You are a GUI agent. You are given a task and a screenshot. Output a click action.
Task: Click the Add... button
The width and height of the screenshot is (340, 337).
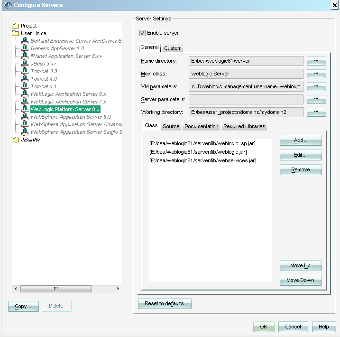pyautogui.click(x=301, y=140)
